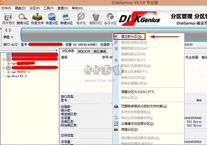Go to next disk with right arrow

10,30
